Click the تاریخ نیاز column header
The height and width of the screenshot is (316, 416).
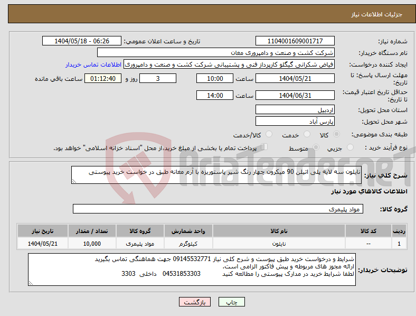tap(42, 231)
